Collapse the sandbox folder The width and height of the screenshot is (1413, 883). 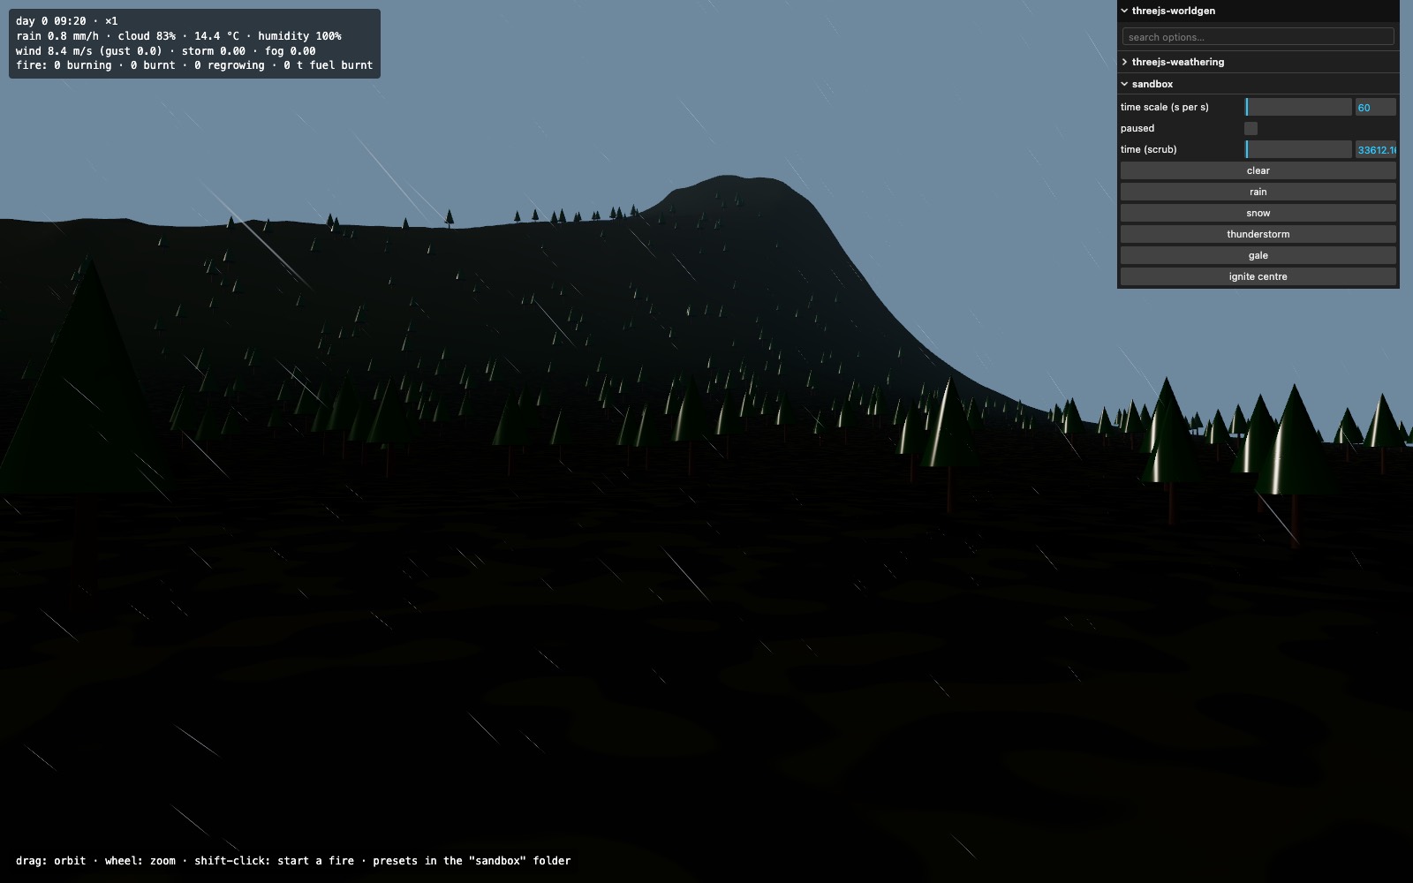pos(1258,84)
